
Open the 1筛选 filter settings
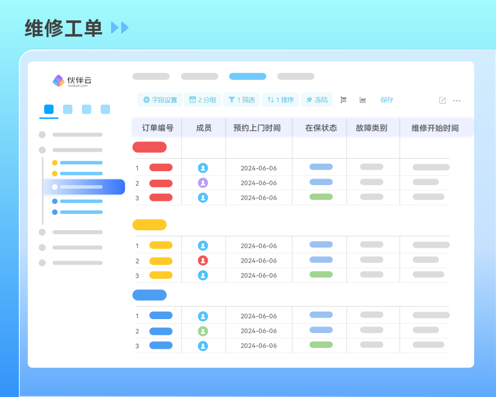(x=241, y=100)
